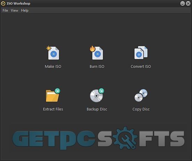Open Extract Files folder icon
Screen dimensions: 192x161
point(53,95)
